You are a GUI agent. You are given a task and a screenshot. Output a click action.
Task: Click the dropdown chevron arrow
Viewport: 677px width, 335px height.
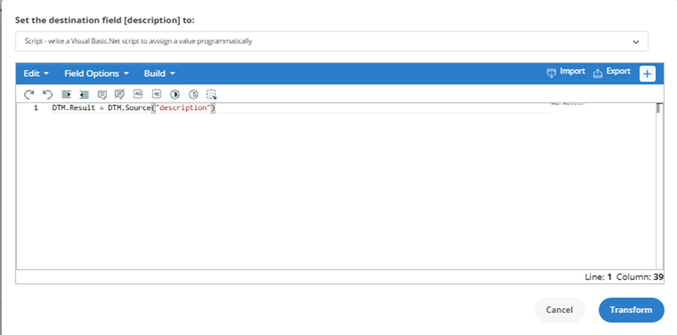click(636, 42)
